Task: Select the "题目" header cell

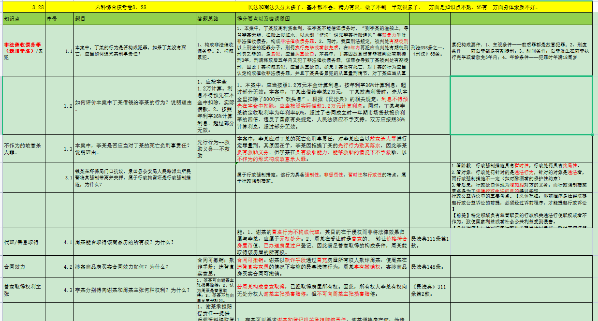Action: click(135, 19)
